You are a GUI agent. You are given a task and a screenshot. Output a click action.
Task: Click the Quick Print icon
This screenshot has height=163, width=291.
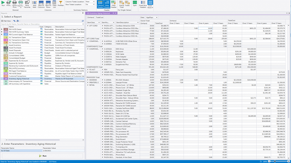coord(14,4)
